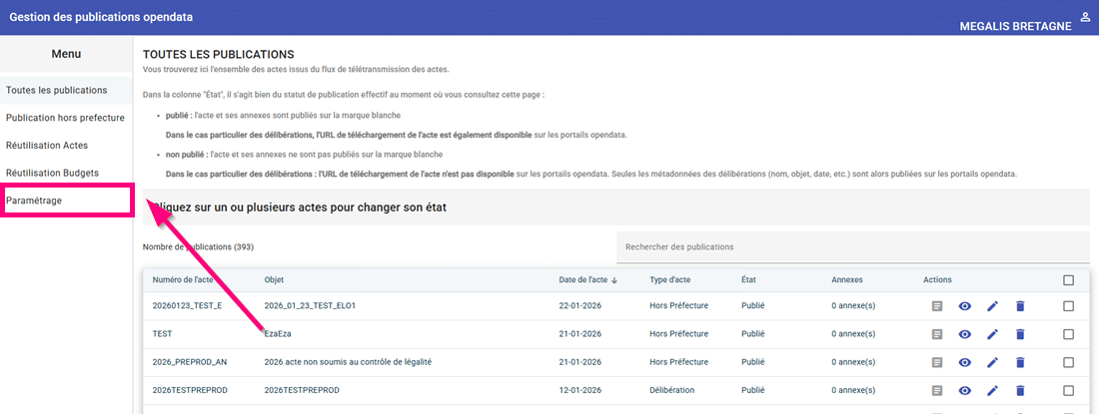The width and height of the screenshot is (1099, 414).
Task: Delete the 2026TESTPREPROD act with trash icon
Action: coord(1020,390)
